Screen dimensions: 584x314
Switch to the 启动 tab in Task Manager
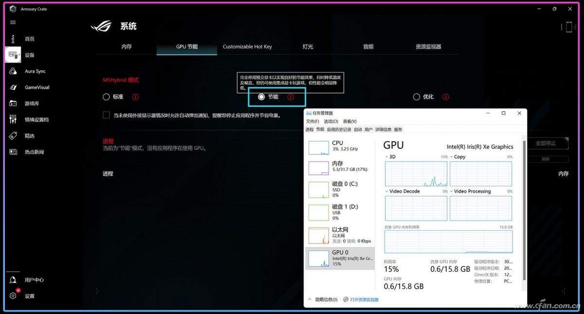(358, 129)
